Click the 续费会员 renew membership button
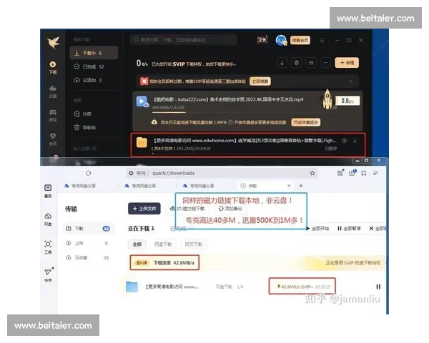 pyautogui.click(x=300, y=41)
